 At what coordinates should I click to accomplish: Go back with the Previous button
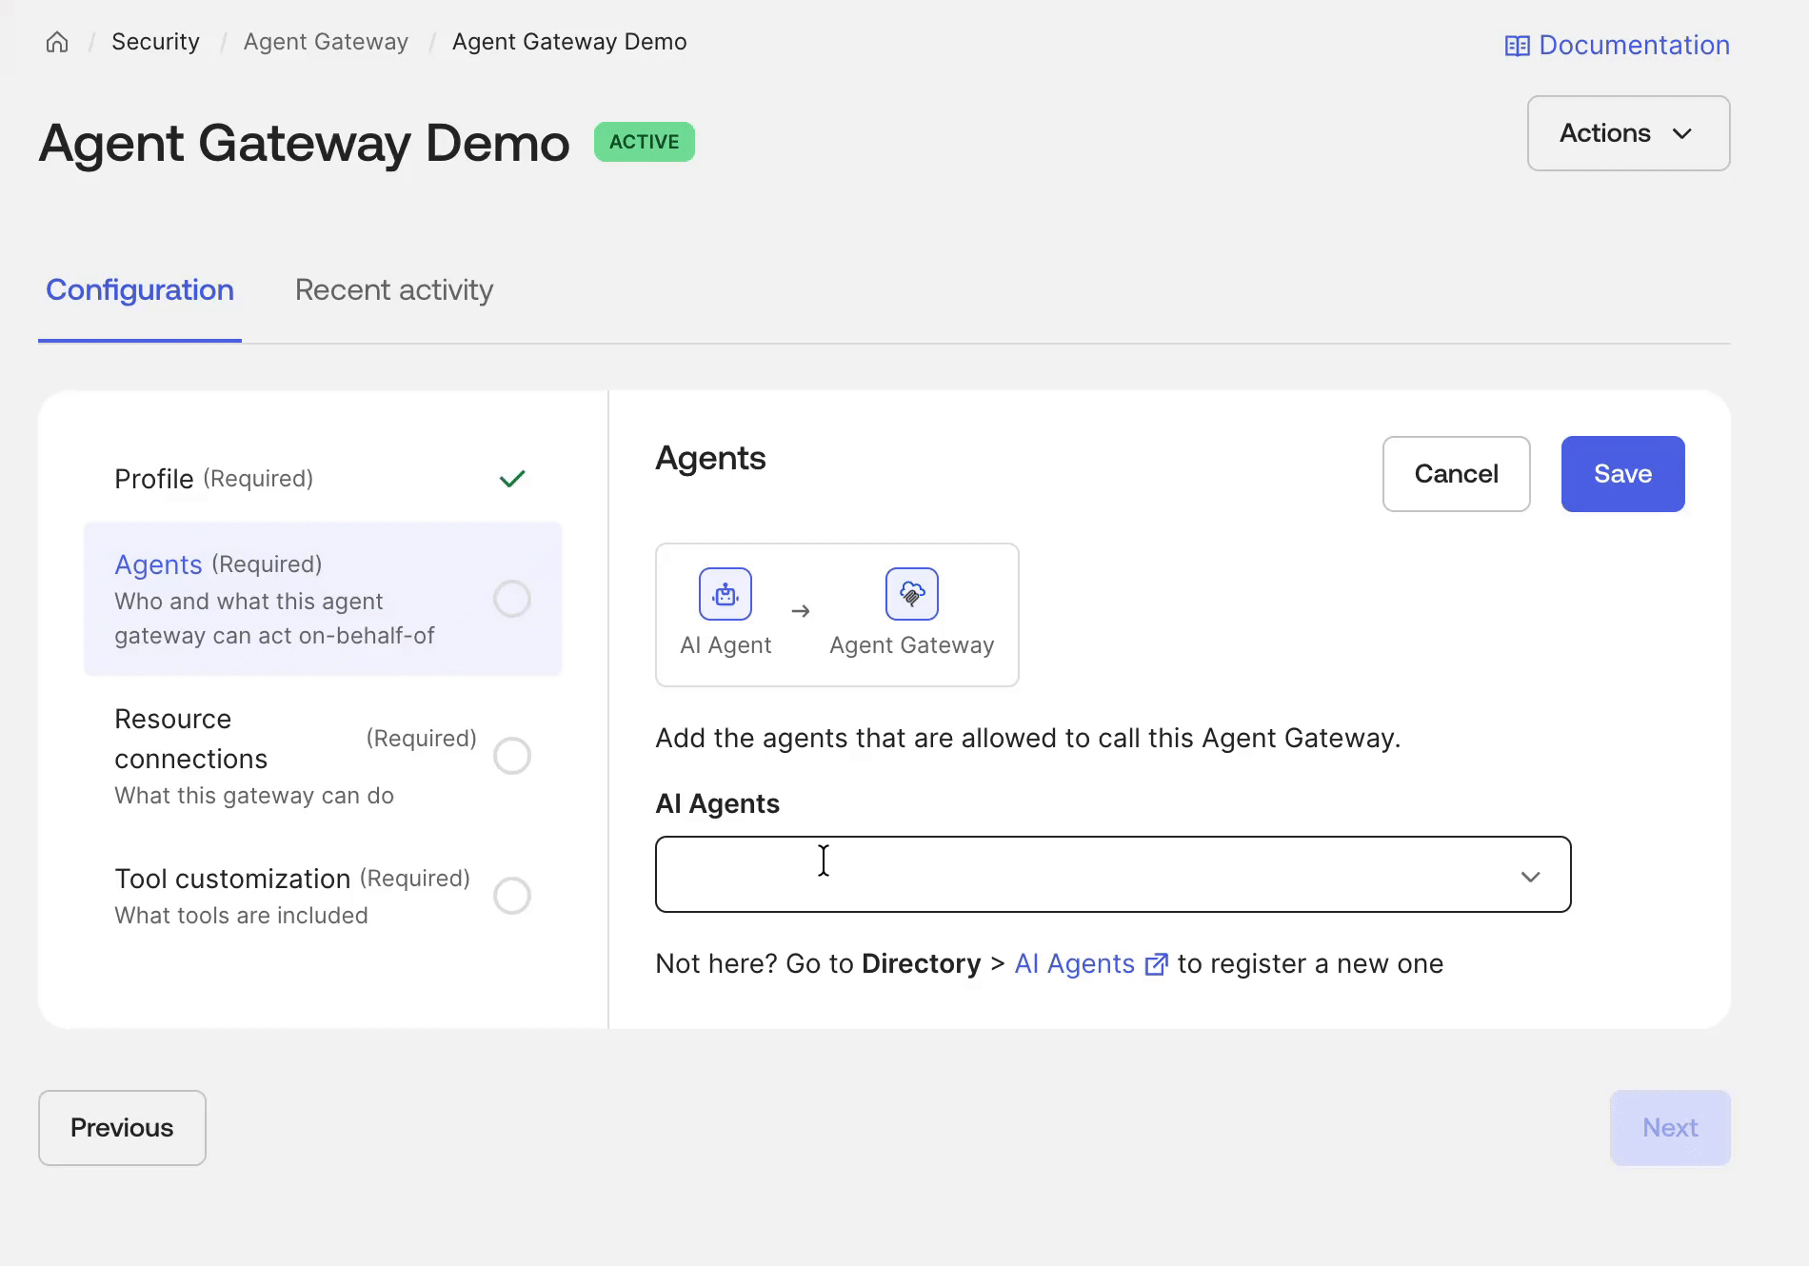(x=122, y=1128)
